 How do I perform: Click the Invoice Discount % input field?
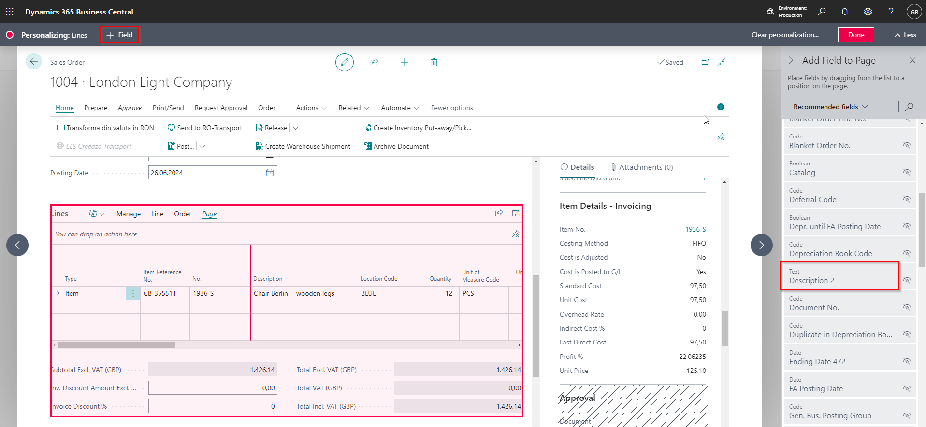coord(213,406)
